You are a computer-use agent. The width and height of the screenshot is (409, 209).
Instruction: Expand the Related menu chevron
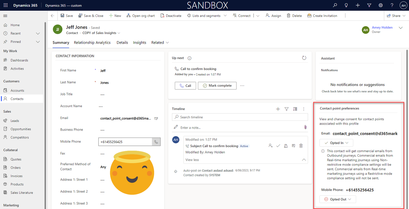tap(167, 43)
